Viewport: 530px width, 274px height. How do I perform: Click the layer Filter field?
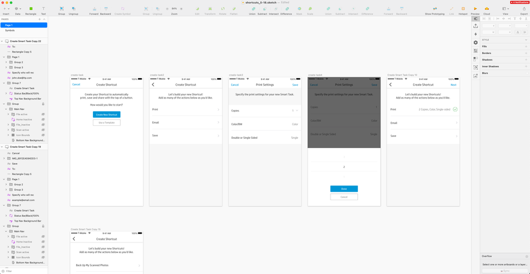point(23,271)
